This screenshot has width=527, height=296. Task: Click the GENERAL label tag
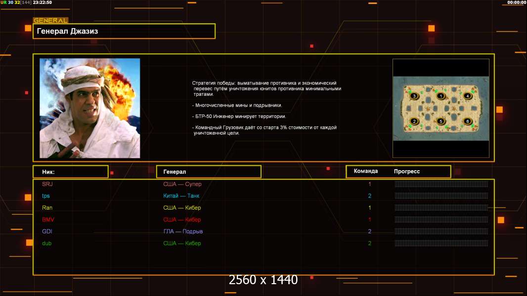click(50, 20)
